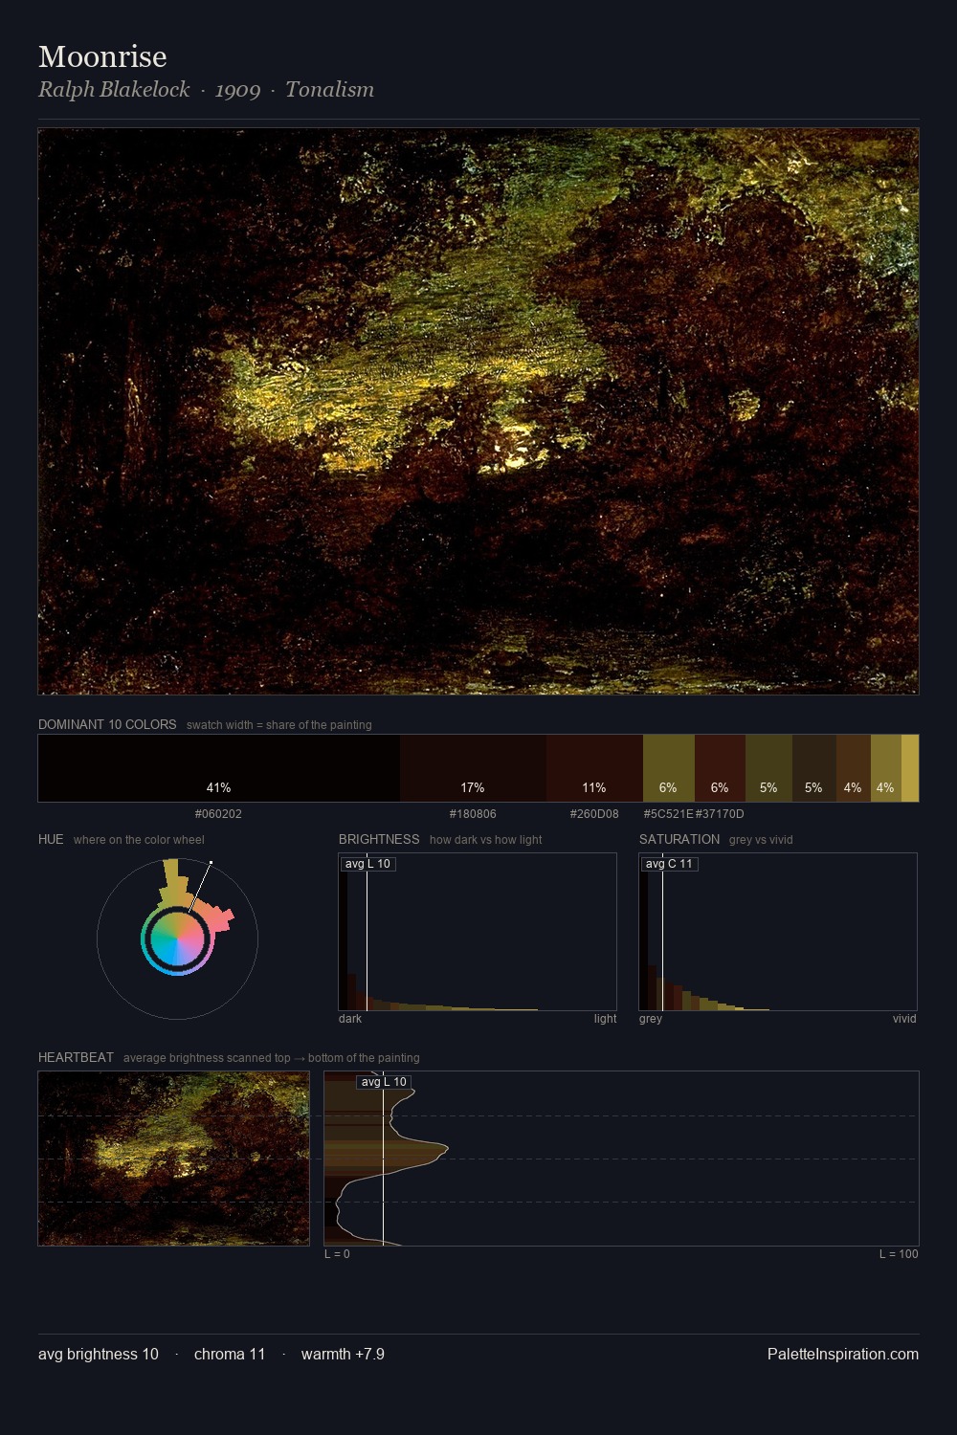This screenshot has width=957, height=1435.
Task: Click the 'grey' axis label
Action: (x=651, y=1019)
